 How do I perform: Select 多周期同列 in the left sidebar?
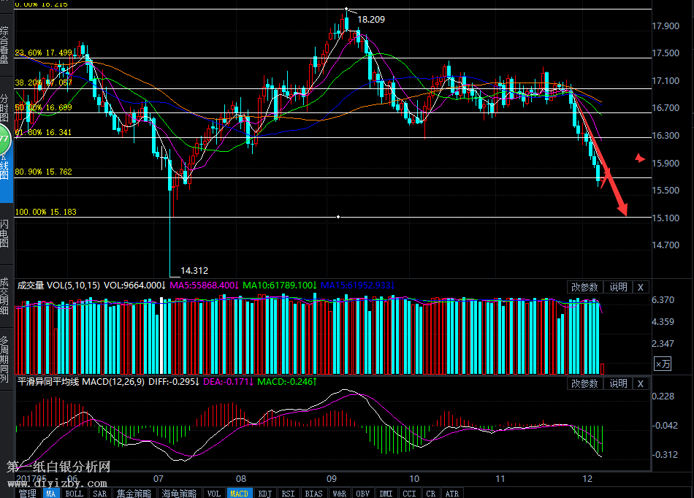[5, 359]
